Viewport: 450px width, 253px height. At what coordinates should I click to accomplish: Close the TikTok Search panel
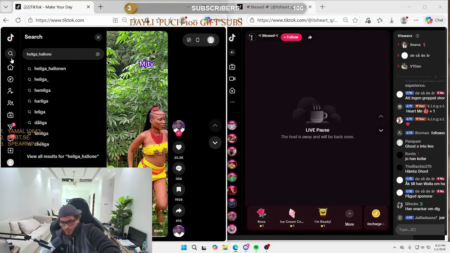98,37
